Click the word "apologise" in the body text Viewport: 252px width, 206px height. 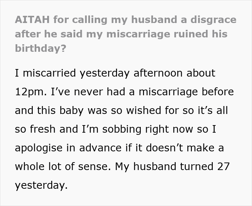(x=39, y=148)
